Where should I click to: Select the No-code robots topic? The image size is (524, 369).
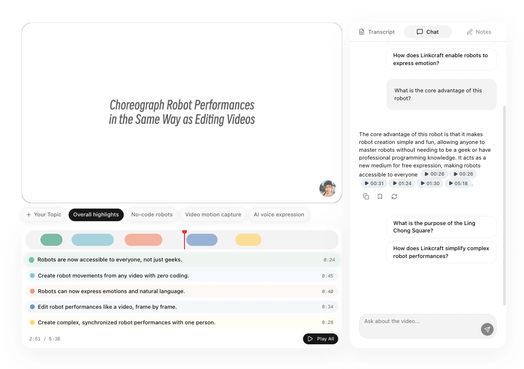pyautogui.click(x=152, y=215)
